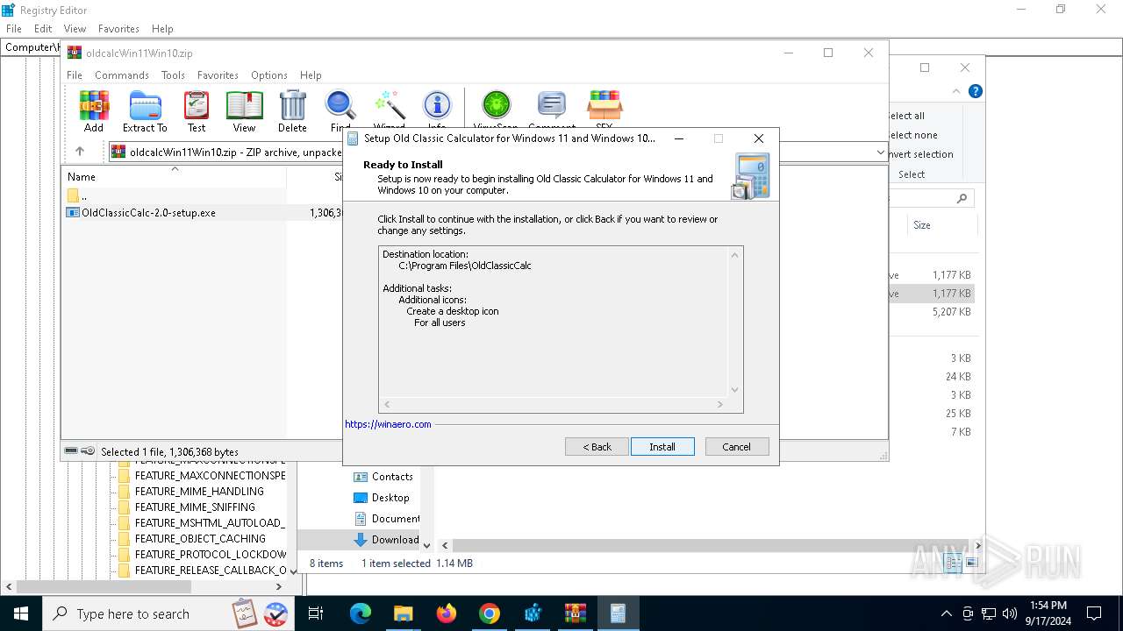Show hidden system tray icons
The height and width of the screenshot is (631, 1123).
click(946, 613)
